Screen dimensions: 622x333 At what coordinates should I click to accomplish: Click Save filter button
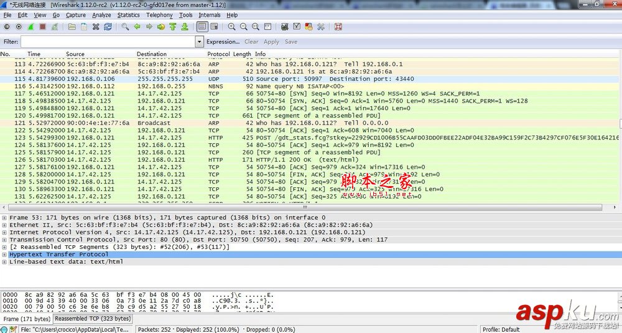click(x=290, y=42)
